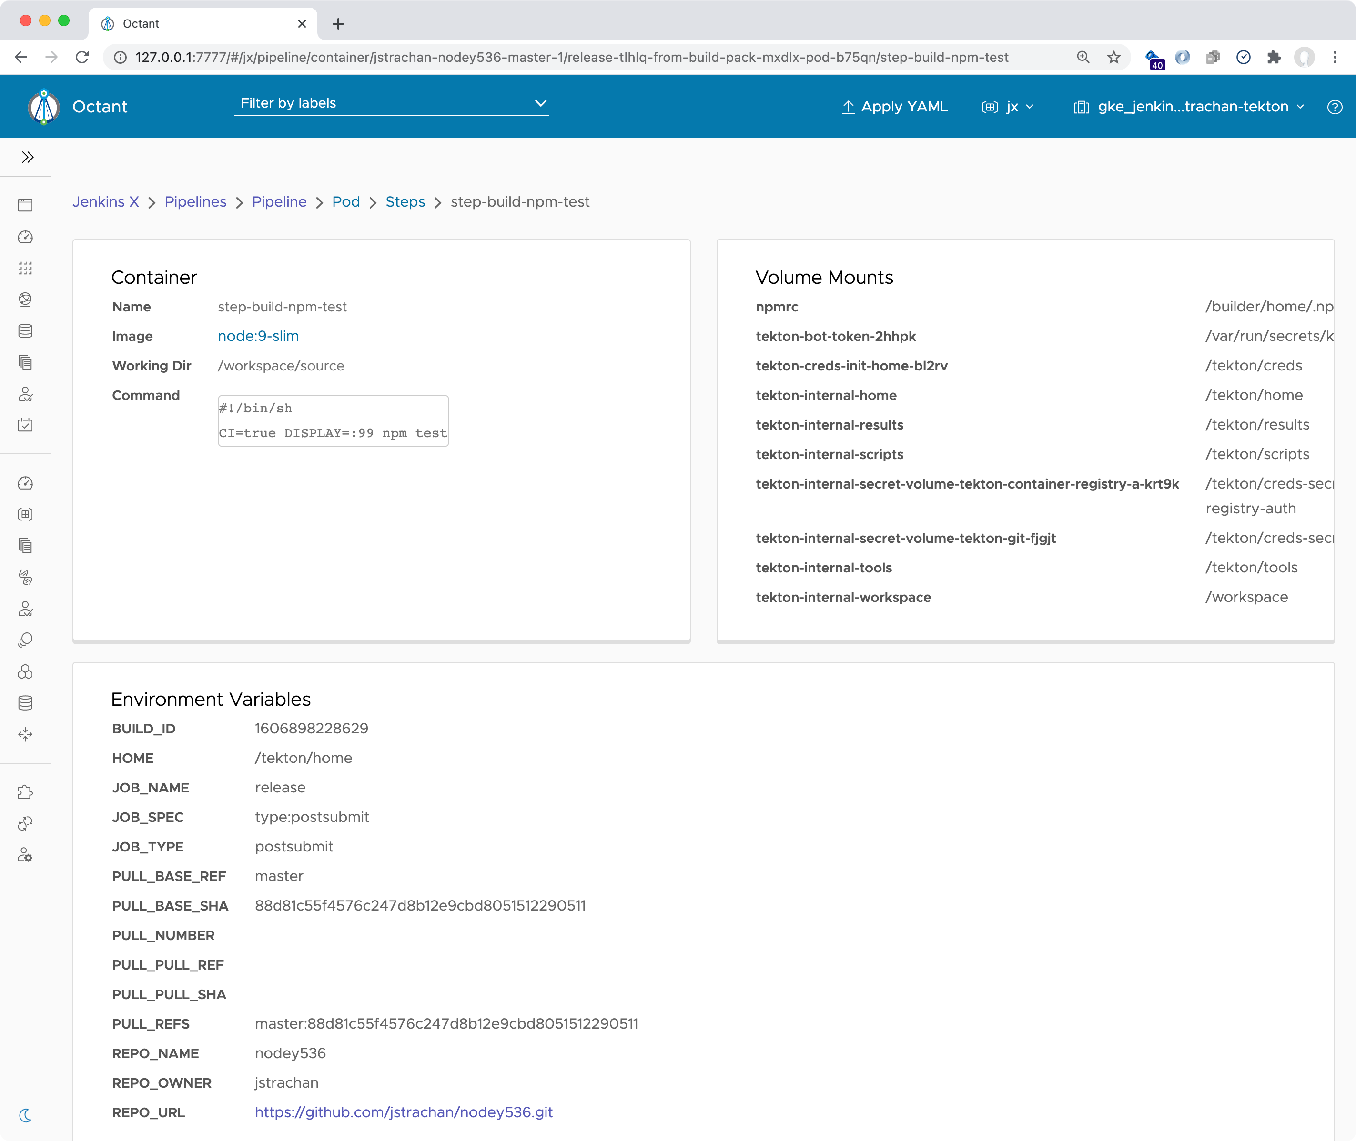Open the help question mark icon
The image size is (1356, 1141).
1334,107
